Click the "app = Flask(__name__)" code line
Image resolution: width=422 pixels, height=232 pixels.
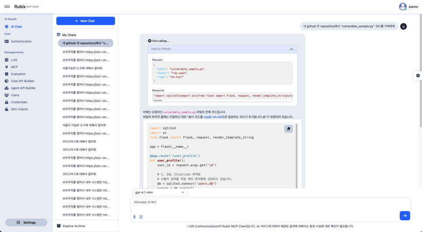click(x=169, y=147)
